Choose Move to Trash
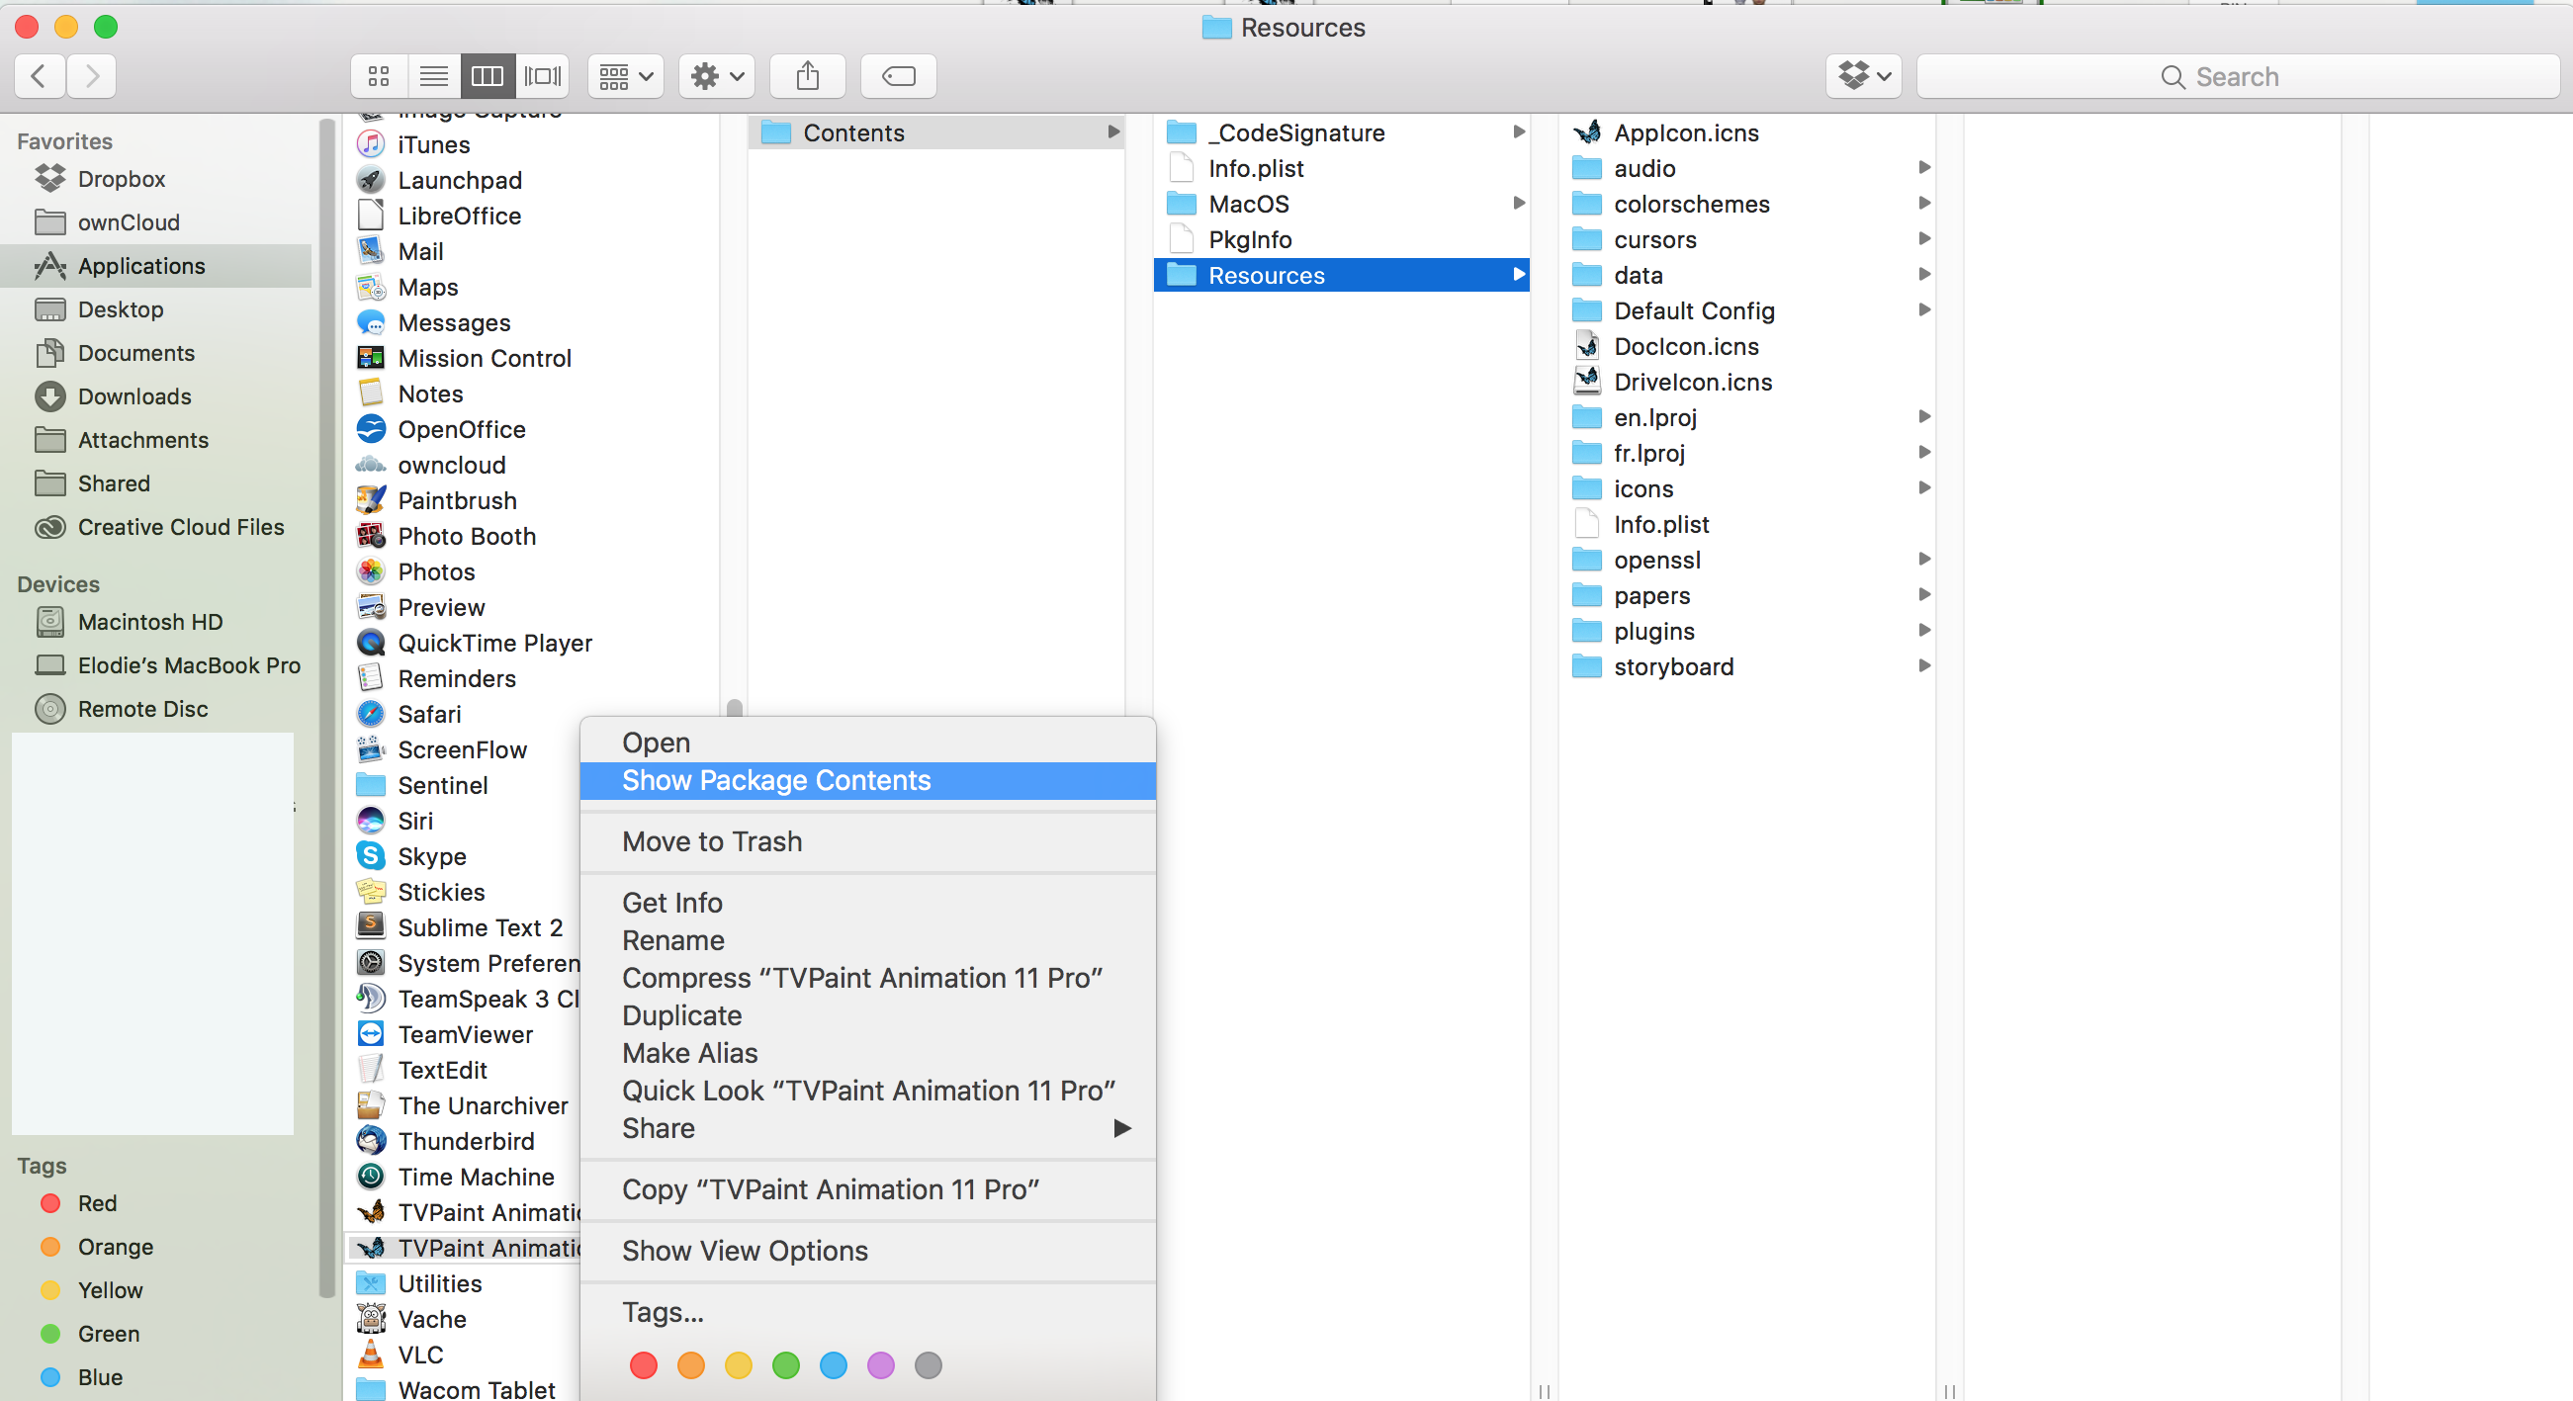Viewport: 2573px width, 1401px height. point(868,841)
